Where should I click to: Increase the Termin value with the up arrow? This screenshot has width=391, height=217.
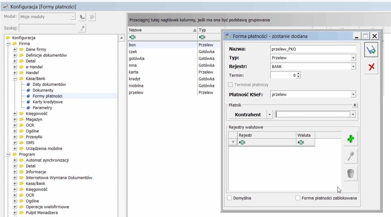point(299,74)
